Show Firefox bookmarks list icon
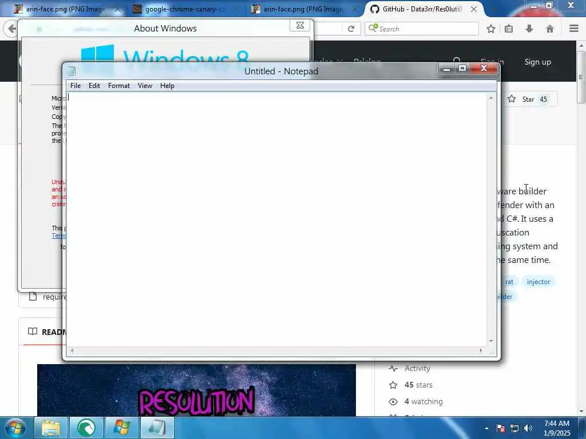586x439 pixels. pyautogui.click(x=509, y=29)
